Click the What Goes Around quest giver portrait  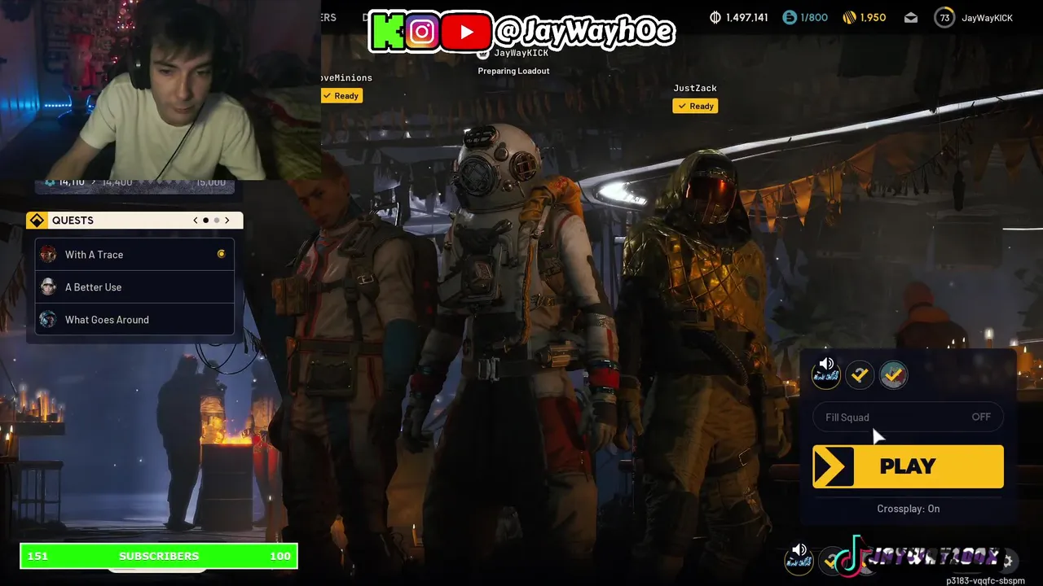click(x=48, y=320)
